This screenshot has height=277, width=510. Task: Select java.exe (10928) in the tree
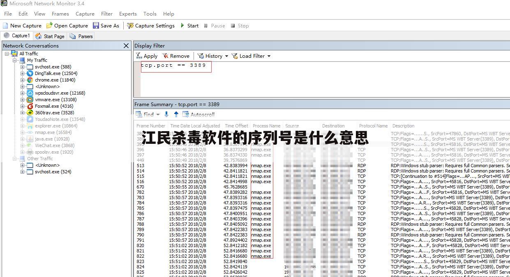[52, 139]
